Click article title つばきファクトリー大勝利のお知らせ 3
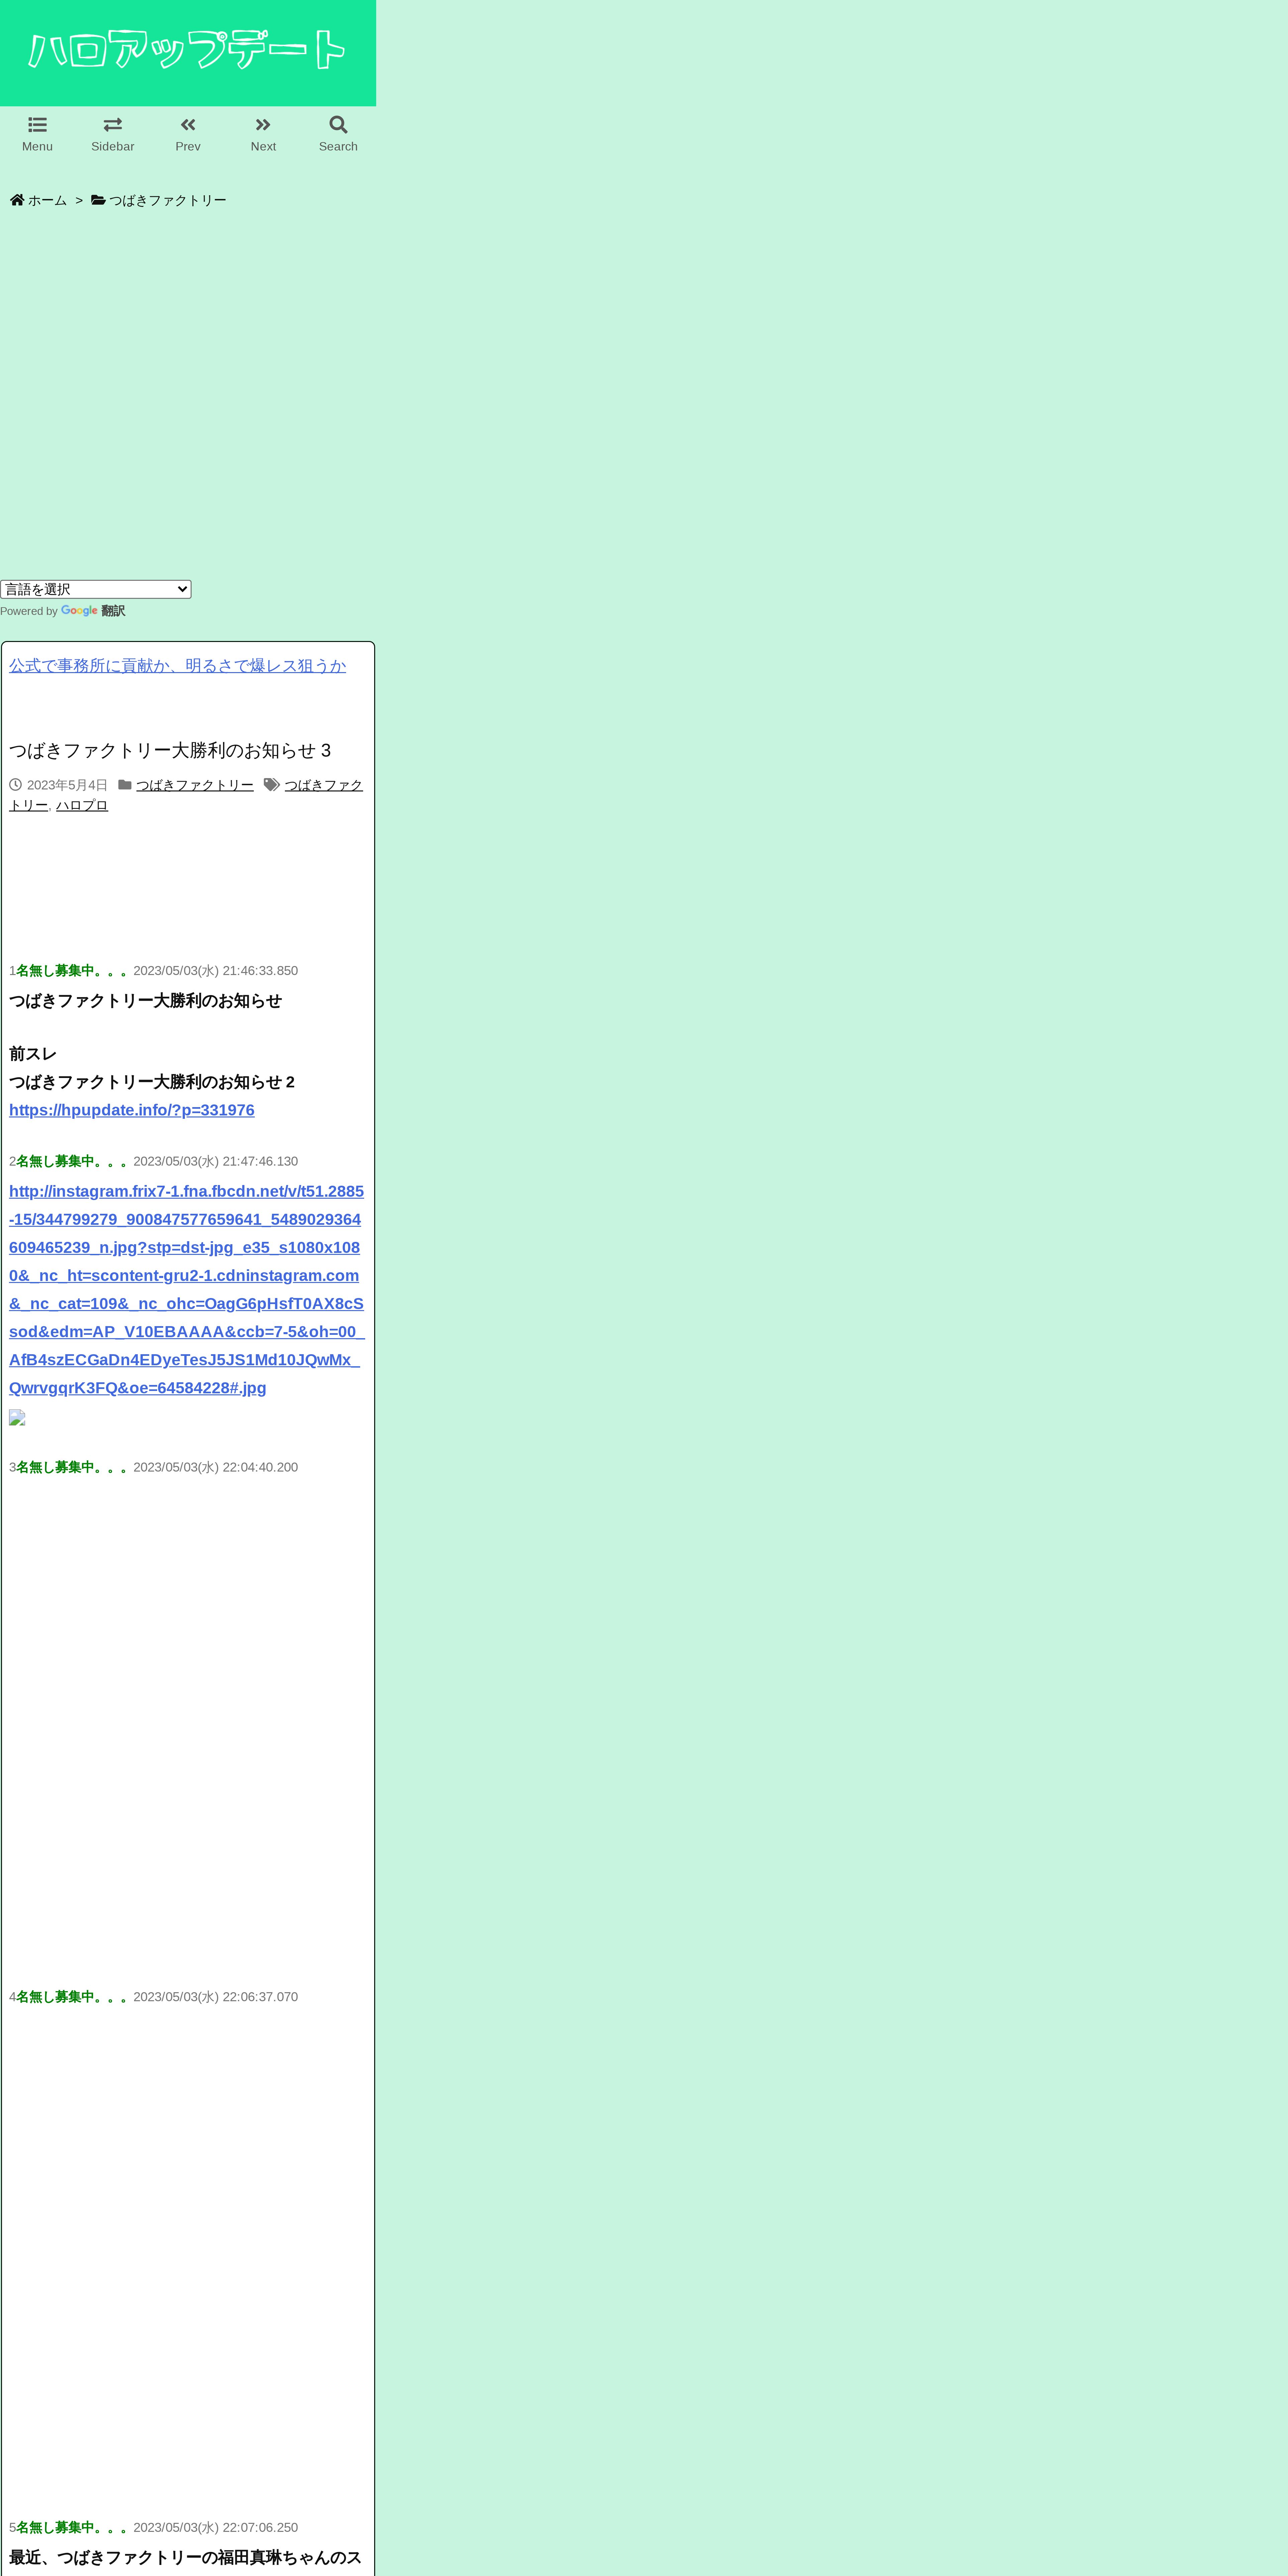The image size is (1288, 2576). coord(170,750)
